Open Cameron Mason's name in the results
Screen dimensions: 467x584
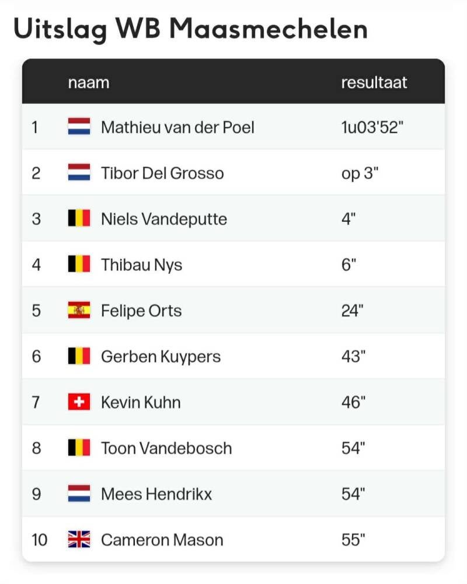[x=162, y=540]
